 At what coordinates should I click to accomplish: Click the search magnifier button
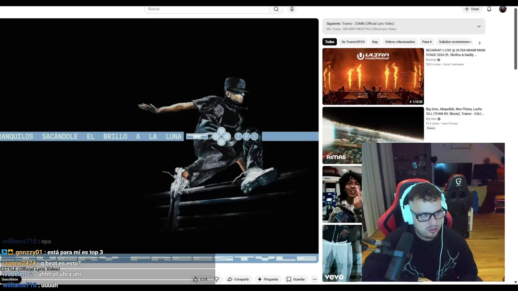pos(276,9)
